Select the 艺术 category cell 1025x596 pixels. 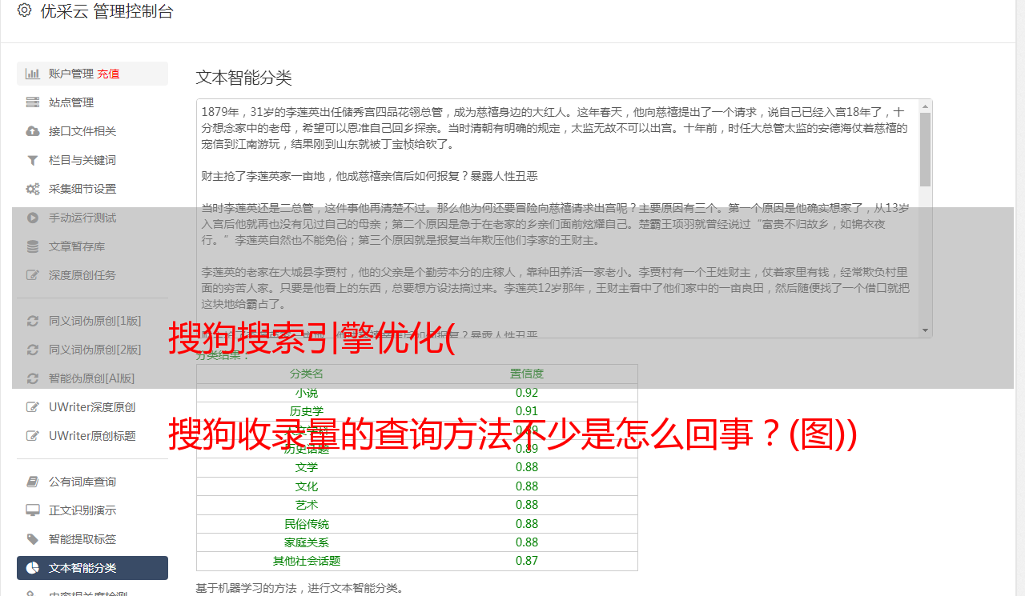pyautogui.click(x=307, y=505)
